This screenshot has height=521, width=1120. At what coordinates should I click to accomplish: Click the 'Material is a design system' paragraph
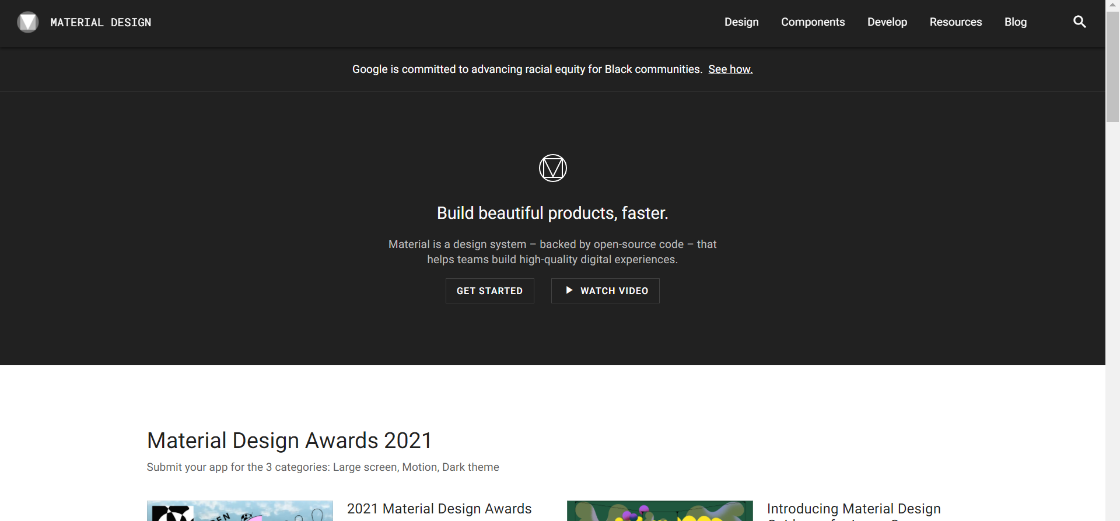(x=552, y=251)
